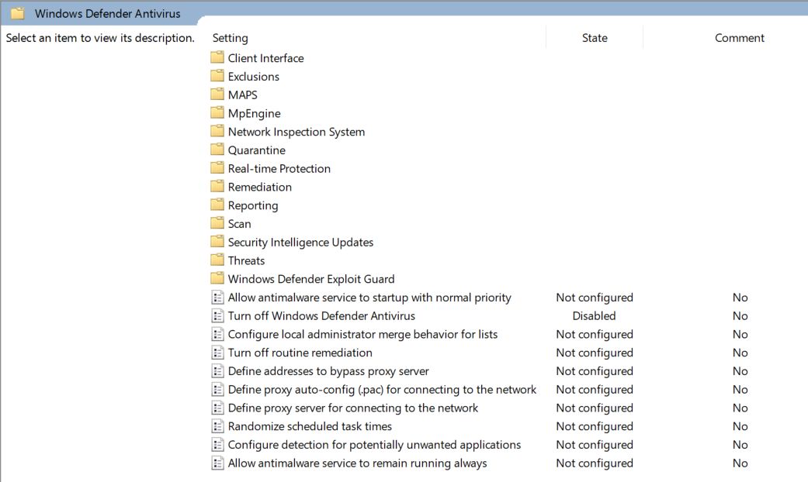Click the Exclusions folder icon

click(x=217, y=76)
